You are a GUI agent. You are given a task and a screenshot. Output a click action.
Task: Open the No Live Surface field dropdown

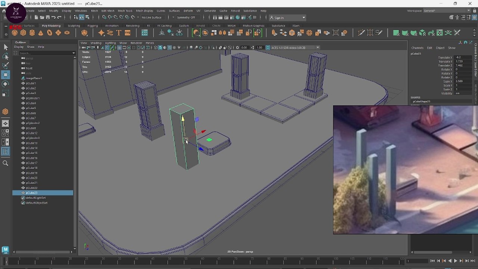click(x=152, y=18)
